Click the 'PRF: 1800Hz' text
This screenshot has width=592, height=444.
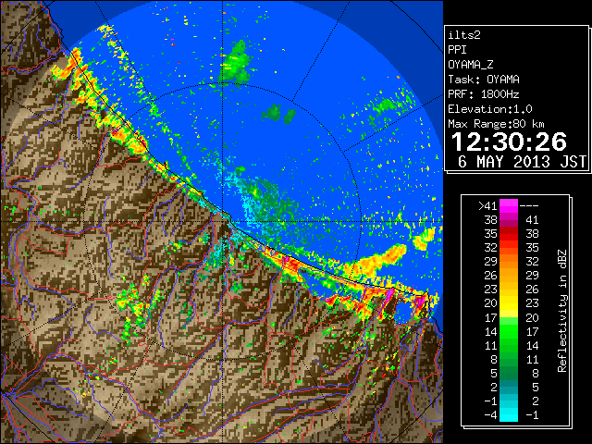pos(484,94)
